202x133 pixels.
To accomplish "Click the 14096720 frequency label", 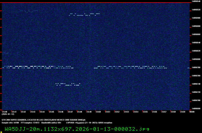I will point(196,92).
